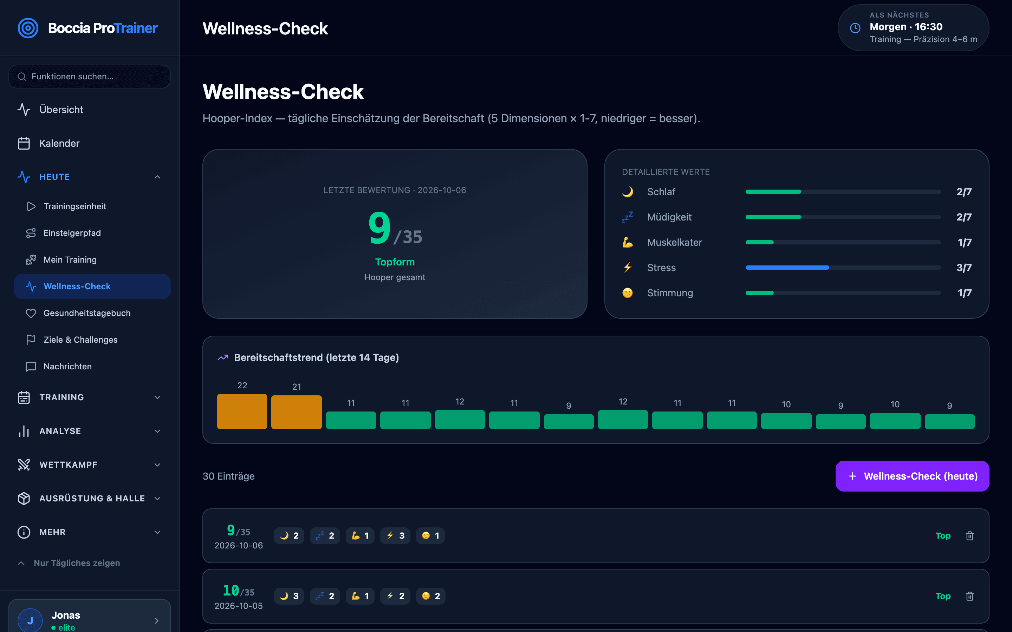Go to Mein Training in sidebar
Screen dimensions: 1012x632
pyautogui.click(x=92, y=260)
